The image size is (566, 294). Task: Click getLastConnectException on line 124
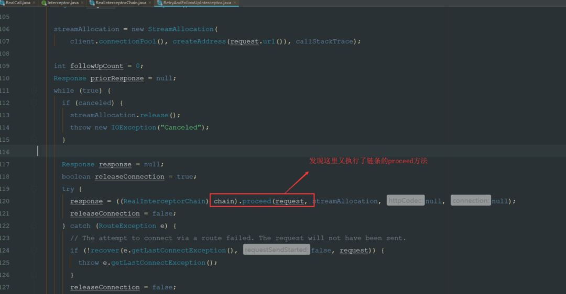click(179, 251)
